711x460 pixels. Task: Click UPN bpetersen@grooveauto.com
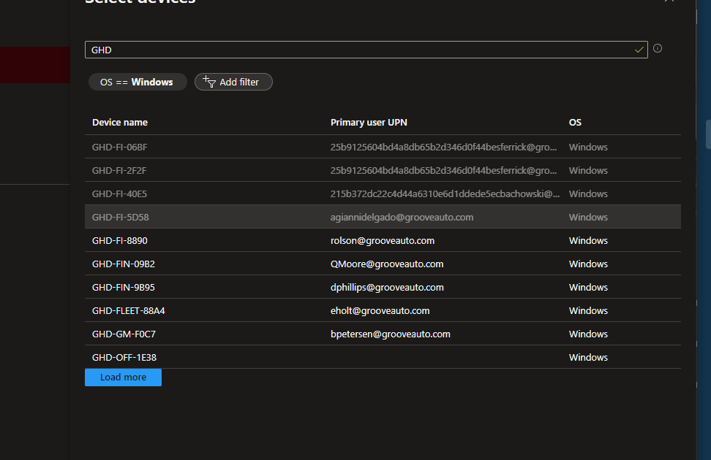click(x=391, y=334)
